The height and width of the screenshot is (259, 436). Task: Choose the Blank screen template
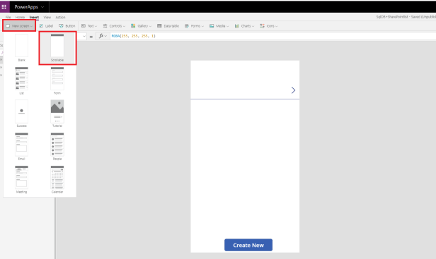21,48
